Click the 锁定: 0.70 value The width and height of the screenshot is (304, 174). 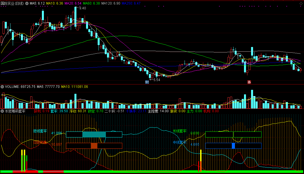(x=96, y=111)
